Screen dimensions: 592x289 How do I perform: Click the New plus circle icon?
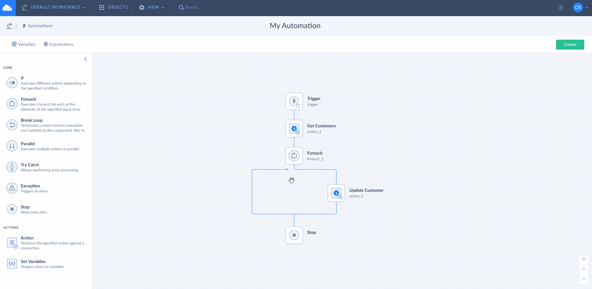pyautogui.click(x=142, y=7)
